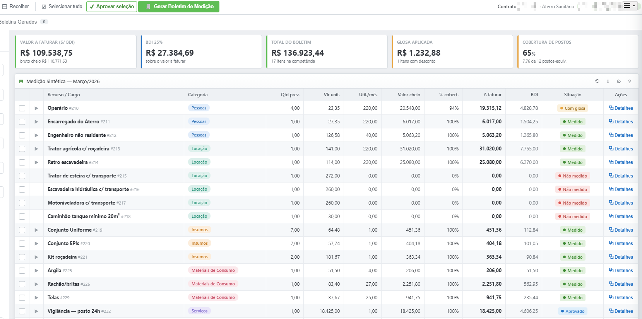The image size is (642, 319).
Task: Click the download arrow icon in table header
Action: [x=608, y=81]
